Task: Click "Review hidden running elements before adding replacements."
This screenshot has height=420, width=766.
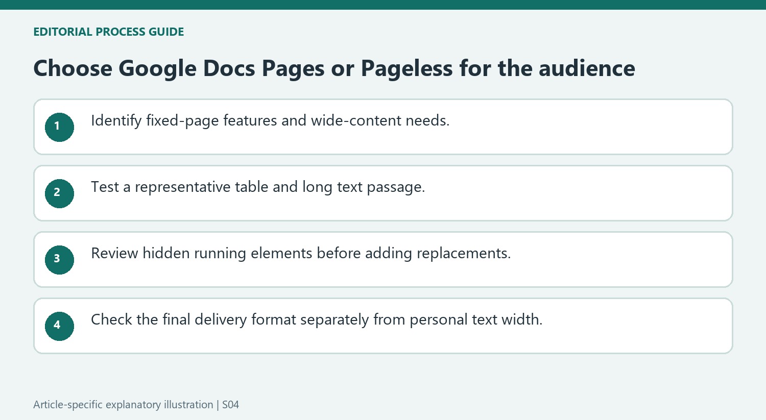Action: point(301,253)
